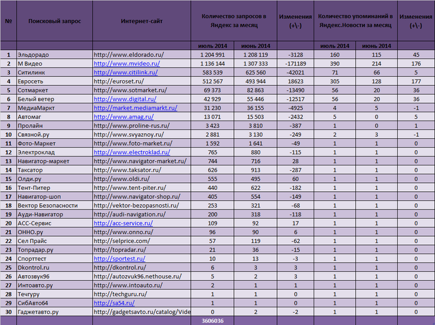This screenshot has height=325, width=435.
Task: Click the mentions change value '177'
Action: click(x=416, y=81)
